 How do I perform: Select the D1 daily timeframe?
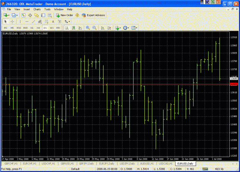click(x=45, y=28)
